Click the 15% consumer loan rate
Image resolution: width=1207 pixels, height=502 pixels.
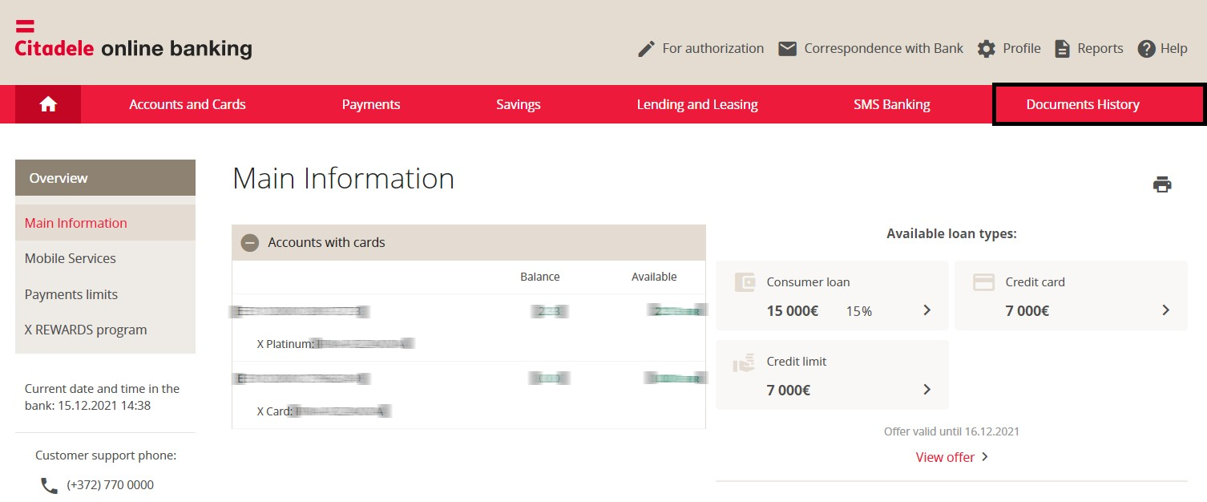859,311
